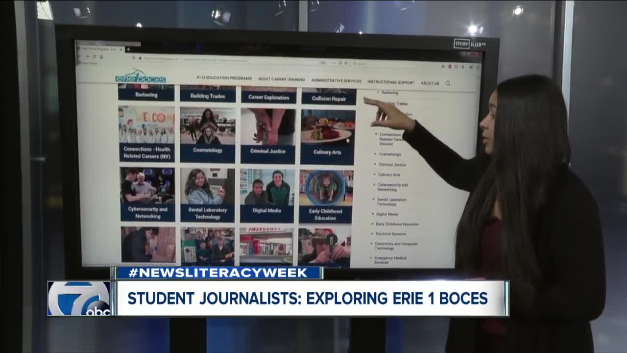The width and height of the screenshot is (627, 353).
Task: Open the Building Trades program card
Action: click(208, 94)
